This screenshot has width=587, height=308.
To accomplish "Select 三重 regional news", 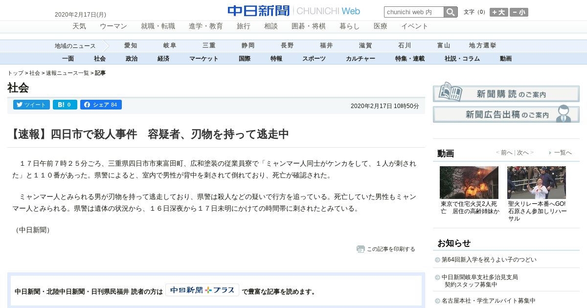I will coord(209,45).
